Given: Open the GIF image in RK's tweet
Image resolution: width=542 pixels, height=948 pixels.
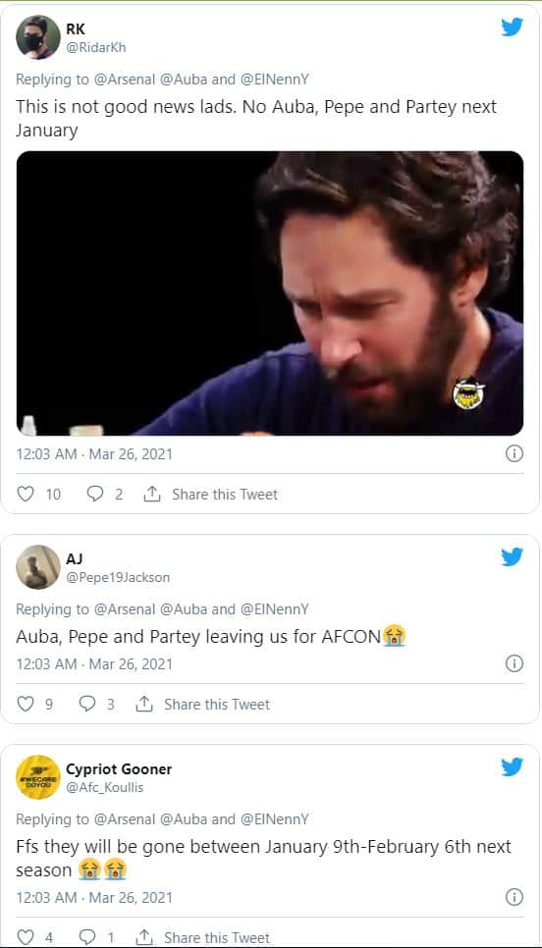Looking at the screenshot, I should pos(270,293).
